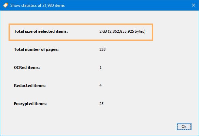
Task: Close the statistics dialog
Action: pyautogui.click(x=194, y=5)
